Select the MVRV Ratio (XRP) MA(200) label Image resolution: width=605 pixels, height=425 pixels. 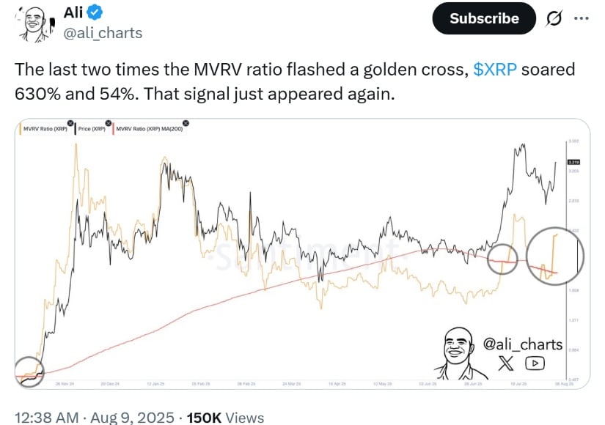tap(150, 129)
